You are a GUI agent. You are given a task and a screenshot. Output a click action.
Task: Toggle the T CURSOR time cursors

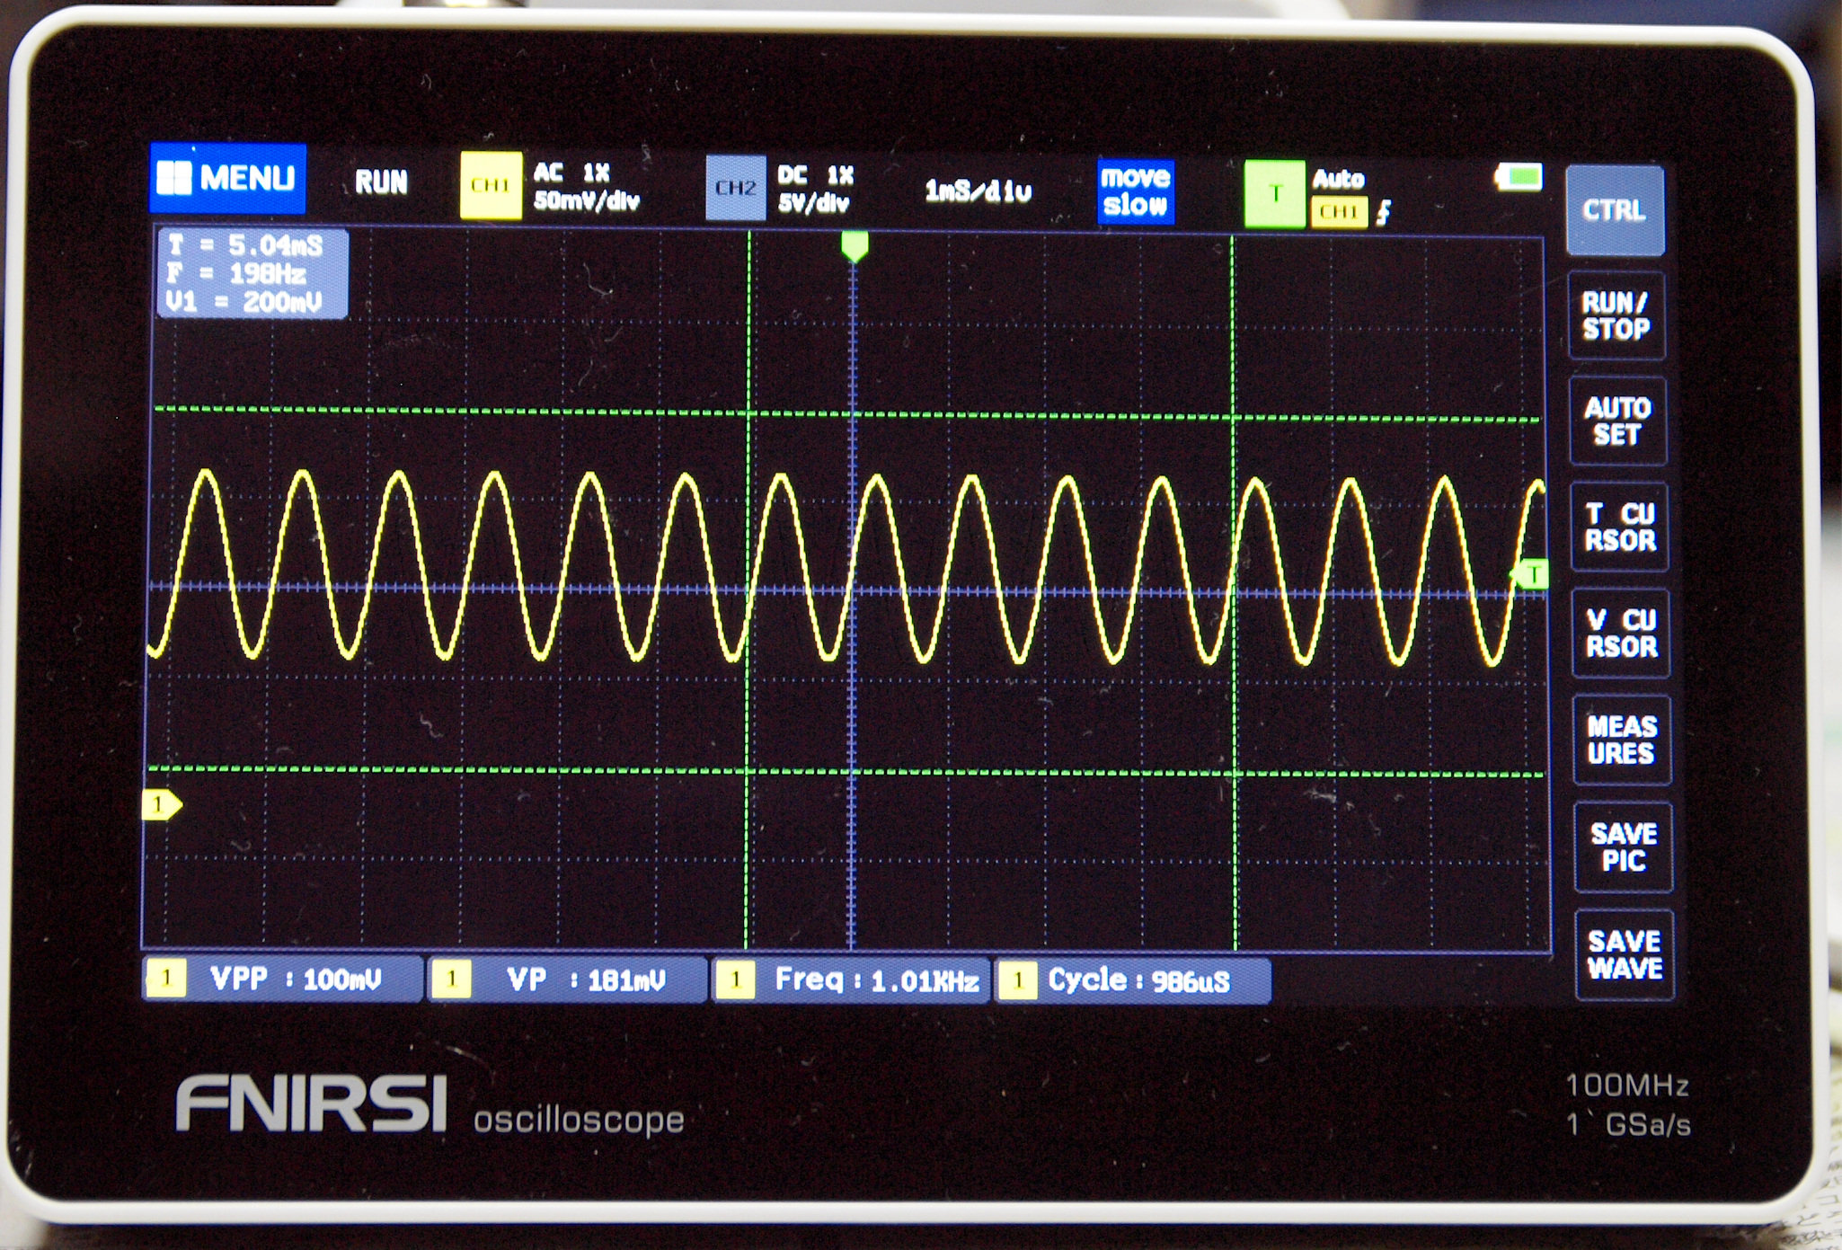pyautogui.click(x=1619, y=527)
